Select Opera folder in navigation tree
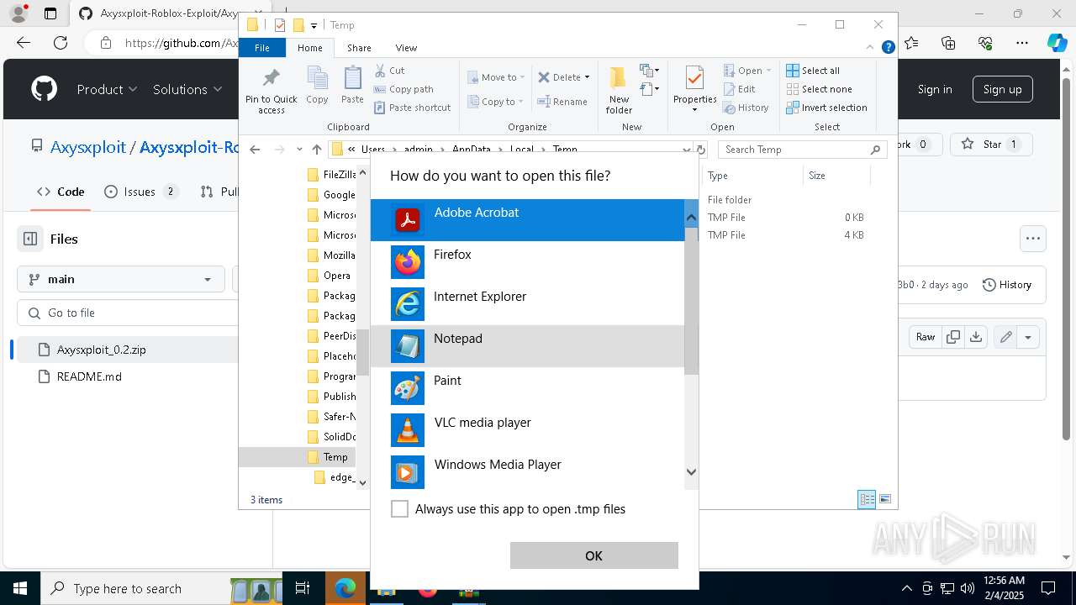 330,276
